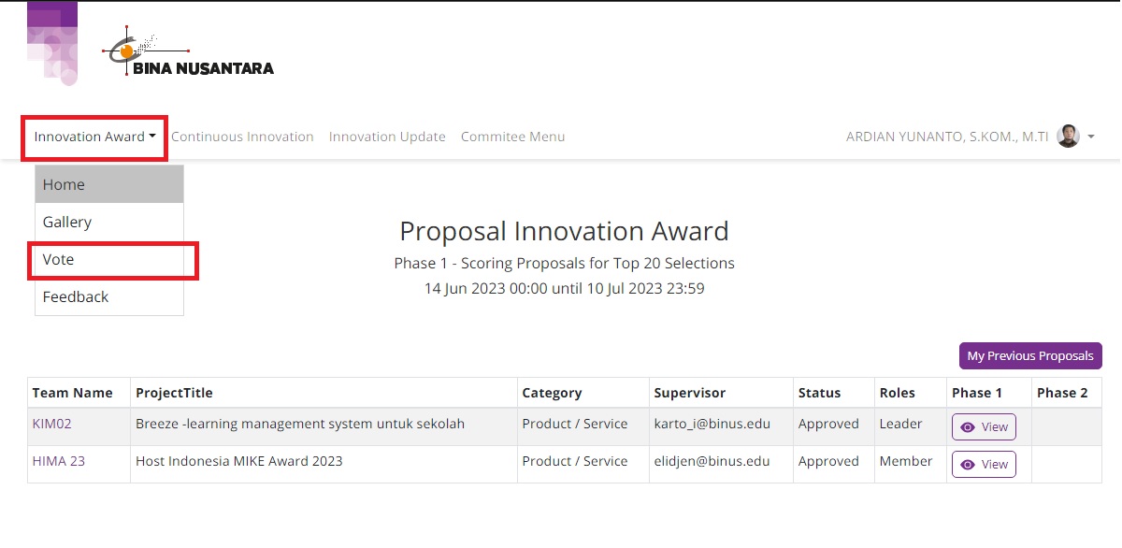Expand the user account dropdown arrow
The width and height of the screenshot is (1122, 548).
click(1091, 137)
